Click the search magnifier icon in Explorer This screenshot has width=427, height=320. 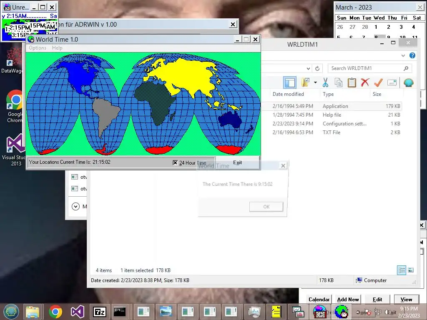point(406,68)
